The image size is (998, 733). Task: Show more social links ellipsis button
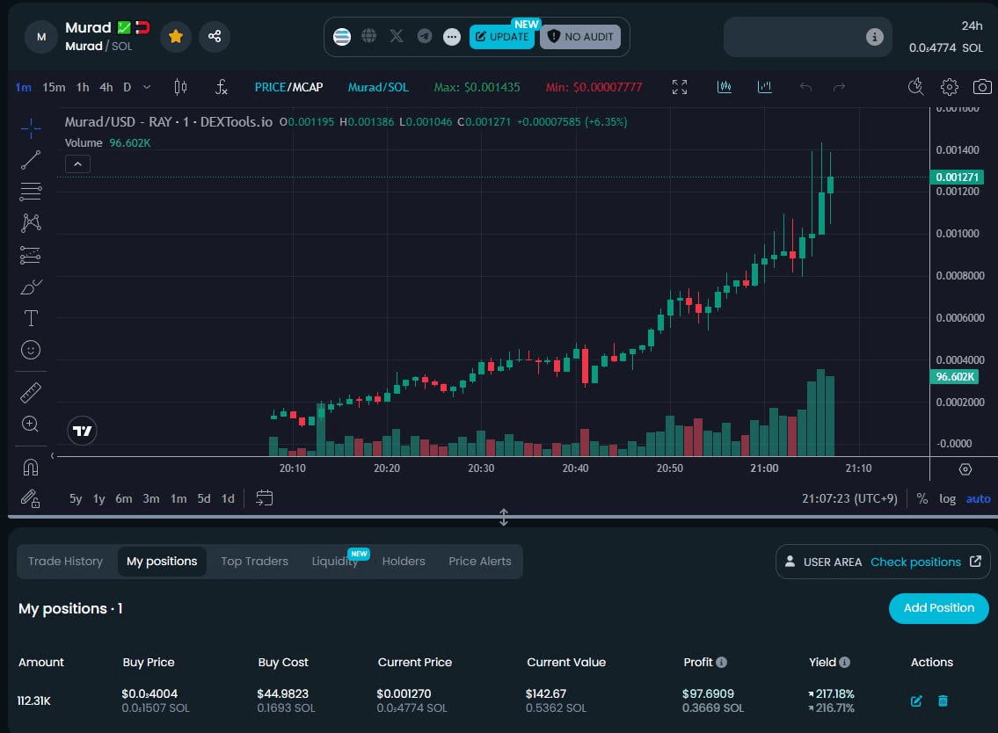452,37
